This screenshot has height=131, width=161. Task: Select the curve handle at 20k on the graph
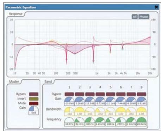pos(150,38)
